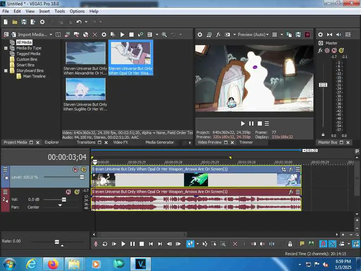Copy snapshot to clipboard icon

[289, 35]
